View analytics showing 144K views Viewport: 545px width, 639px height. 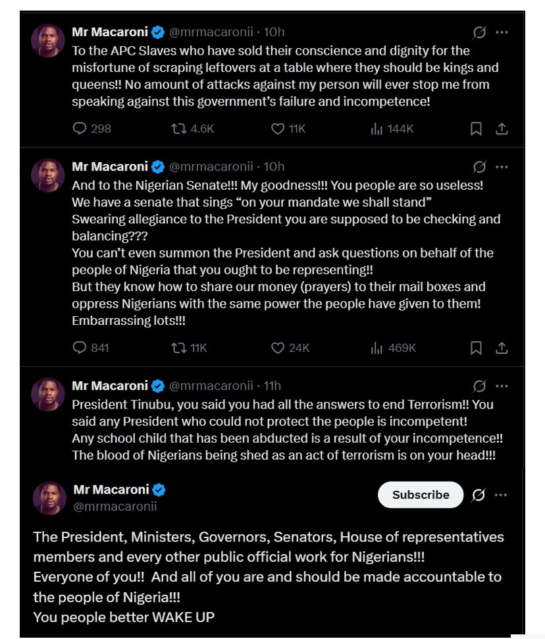click(x=377, y=129)
